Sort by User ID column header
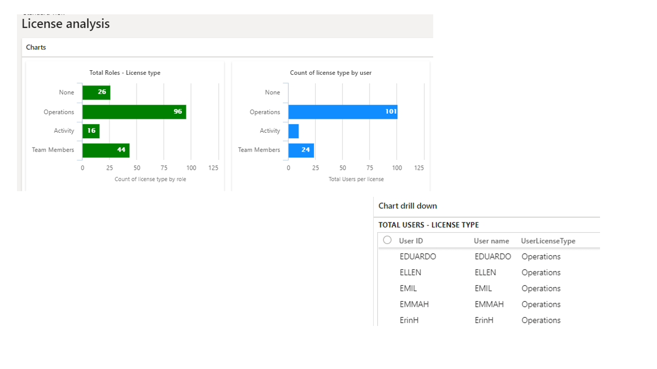The height and width of the screenshot is (369, 657). coord(411,241)
